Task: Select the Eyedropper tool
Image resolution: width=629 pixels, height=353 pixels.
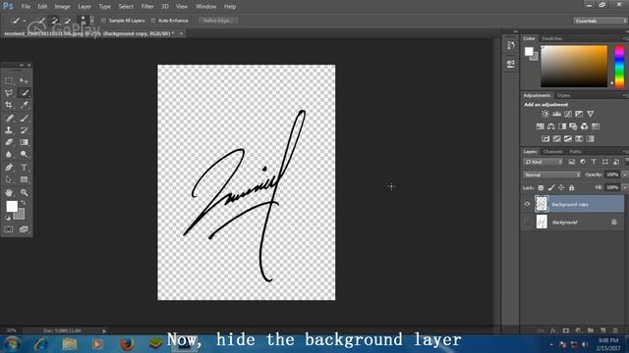Action: [24, 105]
